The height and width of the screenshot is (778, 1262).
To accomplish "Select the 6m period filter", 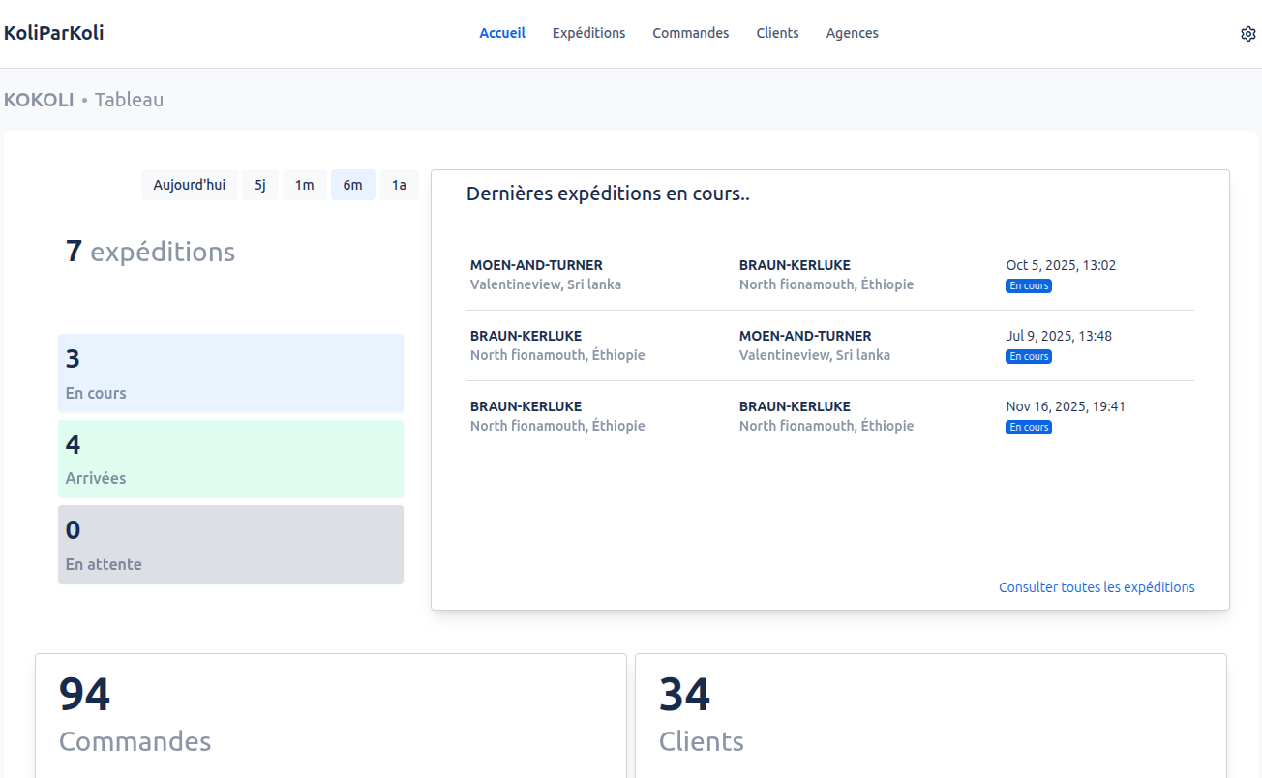I will click(x=352, y=185).
